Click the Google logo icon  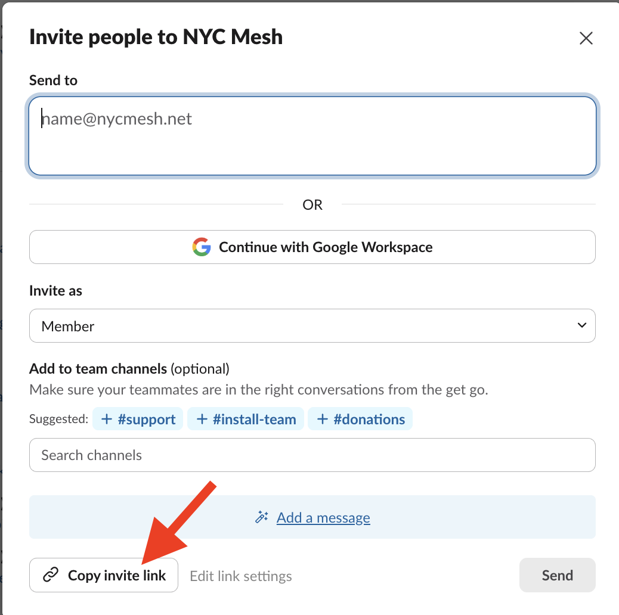click(202, 247)
